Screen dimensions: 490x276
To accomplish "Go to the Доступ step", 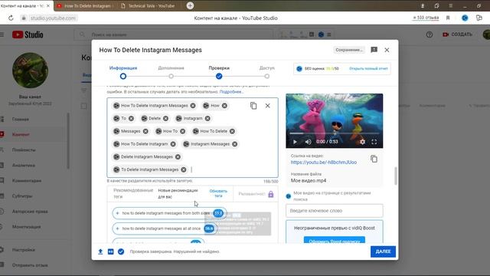I will pos(267,72).
